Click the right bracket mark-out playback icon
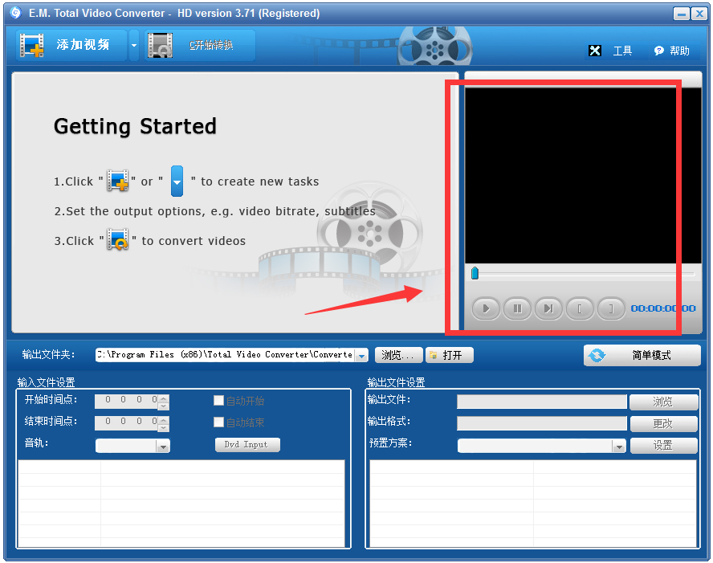This screenshot has width=713, height=563. (611, 308)
